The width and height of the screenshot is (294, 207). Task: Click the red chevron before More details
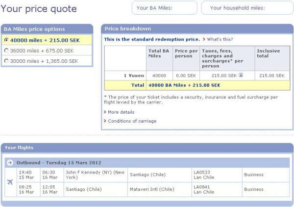(105, 112)
